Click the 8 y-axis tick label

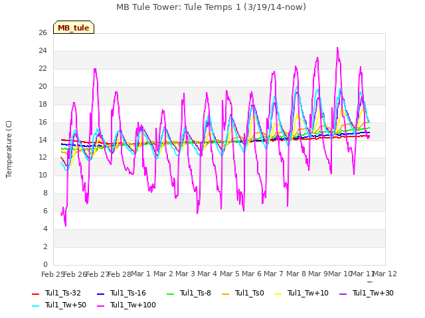(x=45, y=193)
